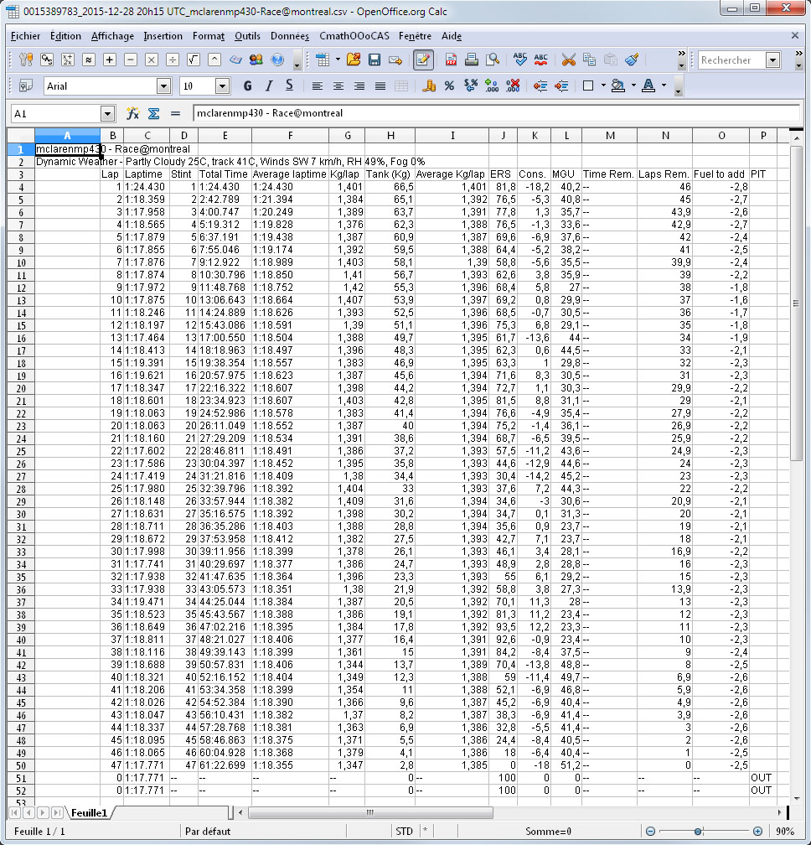Copy the selection
The image size is (811, 845).
[589, 60]
